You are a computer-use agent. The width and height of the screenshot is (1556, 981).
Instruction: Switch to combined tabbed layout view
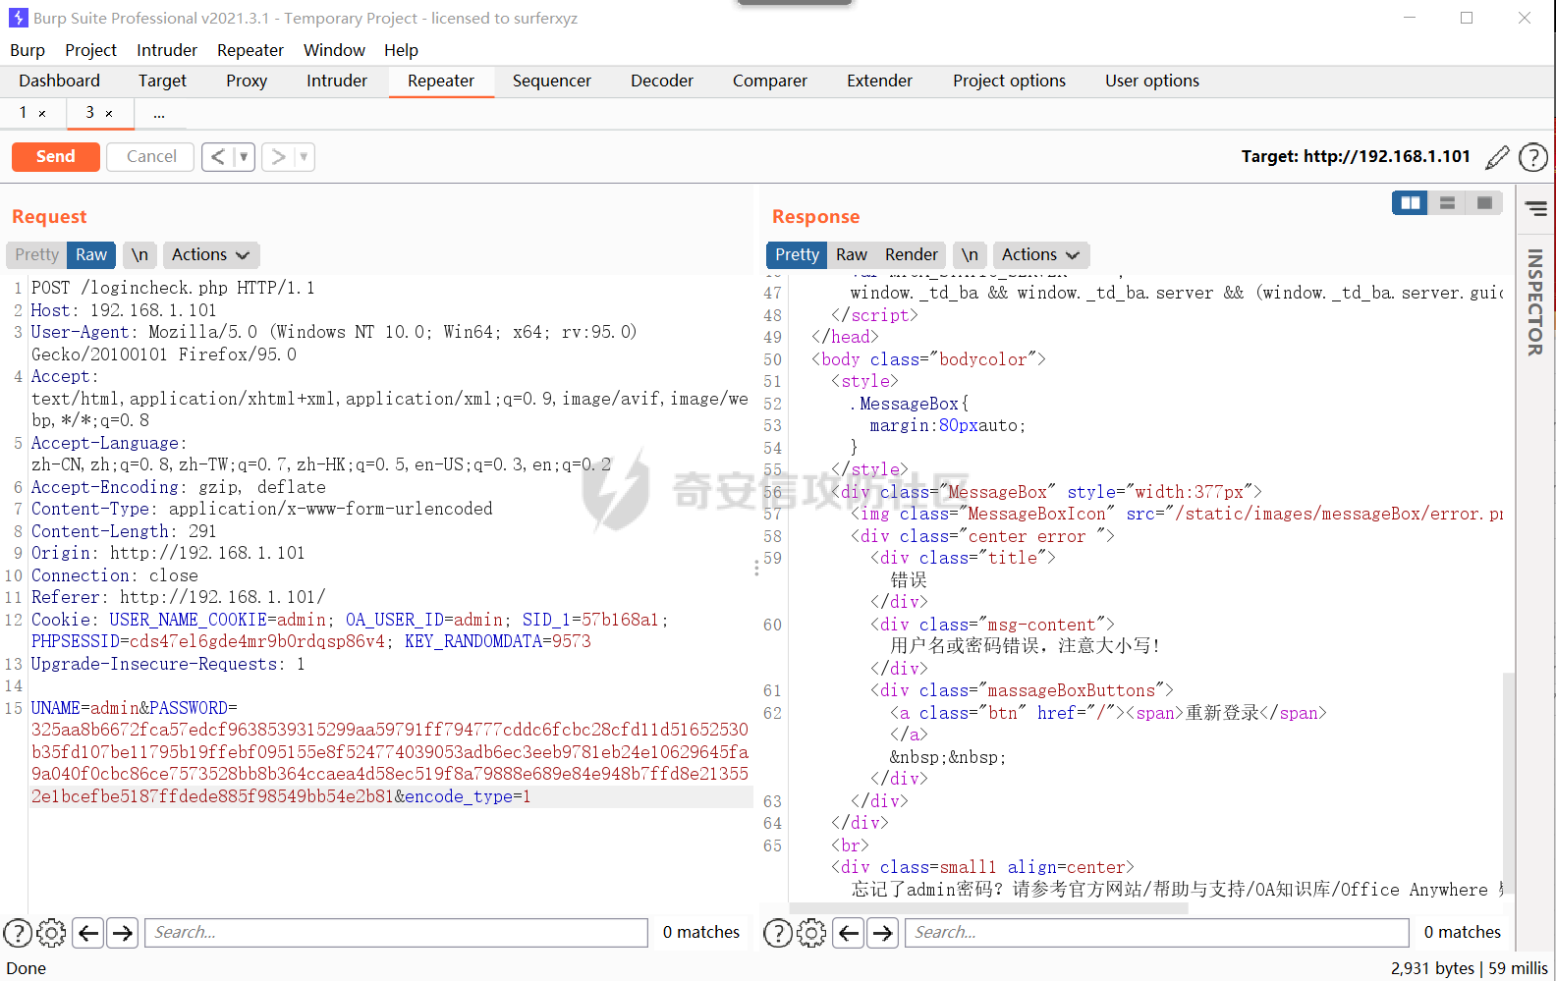click(1484, 203)
